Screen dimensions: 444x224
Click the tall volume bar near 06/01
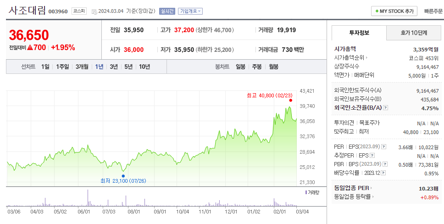tap(88, 198)
